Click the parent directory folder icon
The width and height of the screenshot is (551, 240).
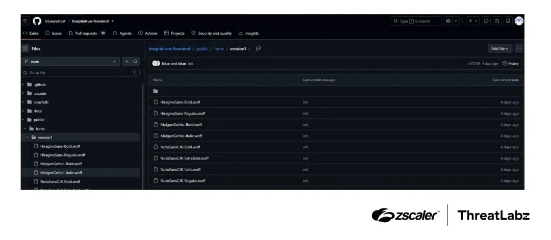(155, 91)
